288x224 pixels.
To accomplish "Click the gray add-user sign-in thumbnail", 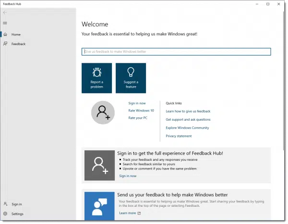I will [99, 166].
